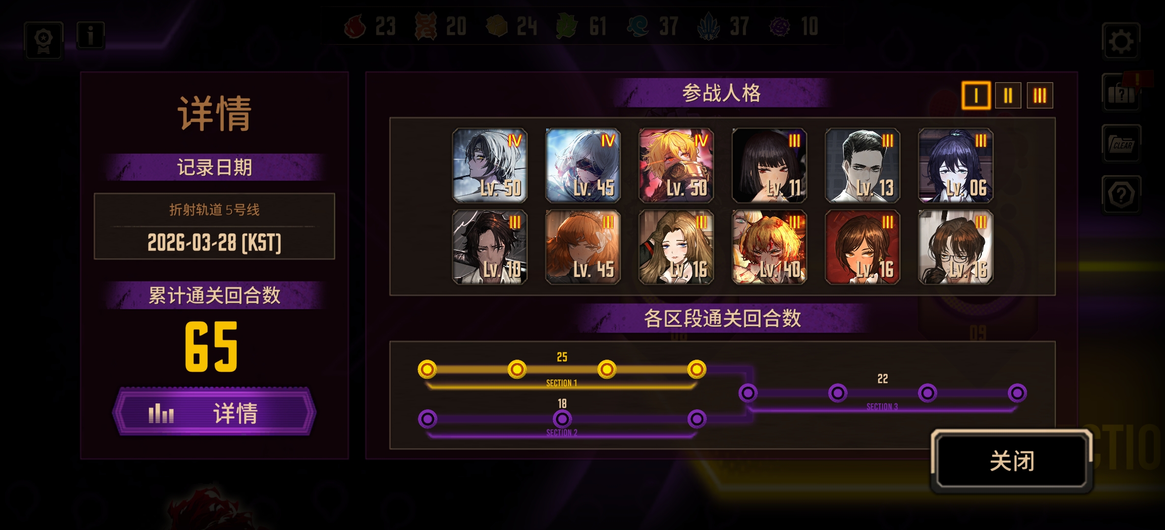Select last node of Section 3
Image resolution: width=1165 pixels, height=530 pixels.
[x=1017, y=393]
